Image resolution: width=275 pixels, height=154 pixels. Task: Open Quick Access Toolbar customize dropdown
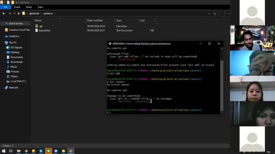[x=16, y=3]
